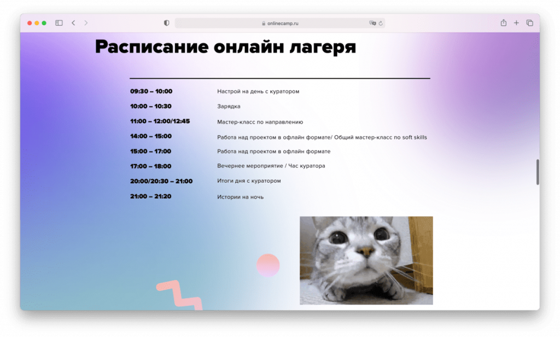Click the text Зарядка
This screenshot has height=337, width=560.
229,107
